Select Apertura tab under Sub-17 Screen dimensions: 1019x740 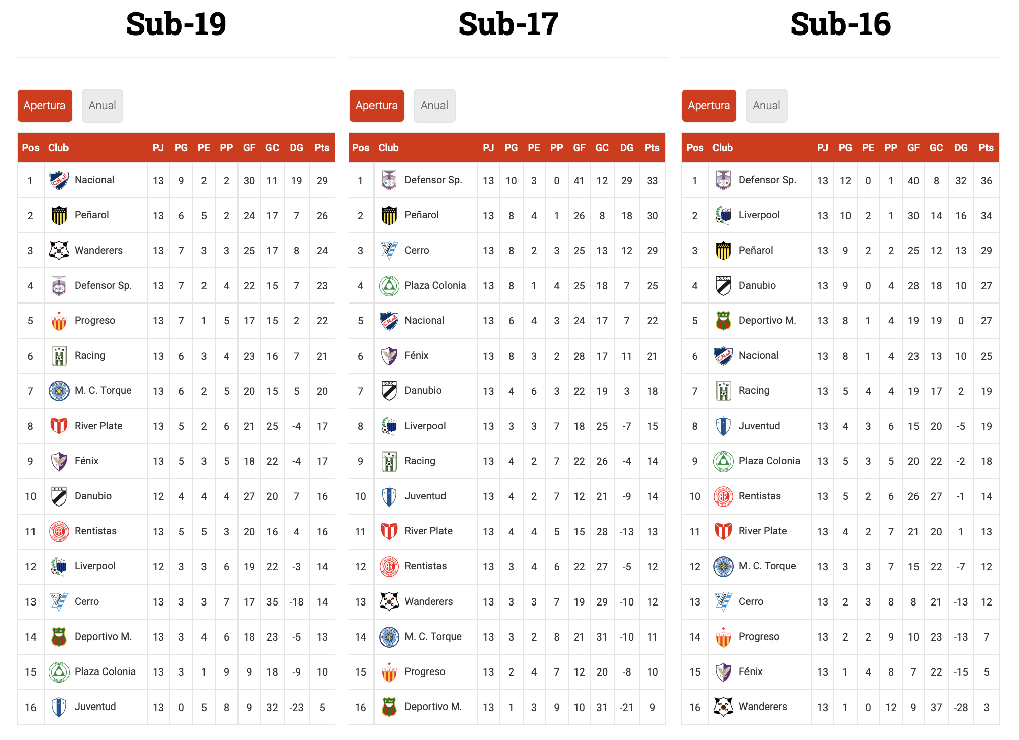[377, 106]
